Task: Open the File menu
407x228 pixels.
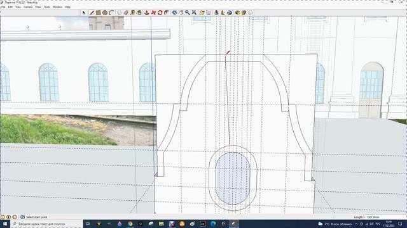Action: [x=3, y=7]
